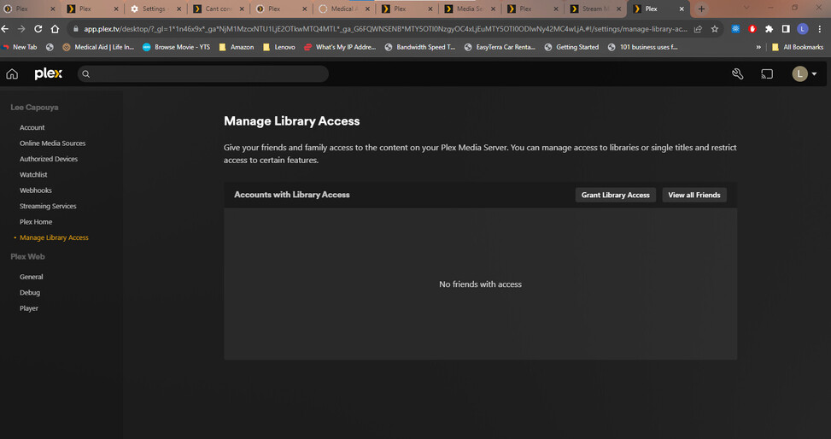Open a new browser tab with plus
The width and height of the screenshot is (831, 439).
point(701,9)
